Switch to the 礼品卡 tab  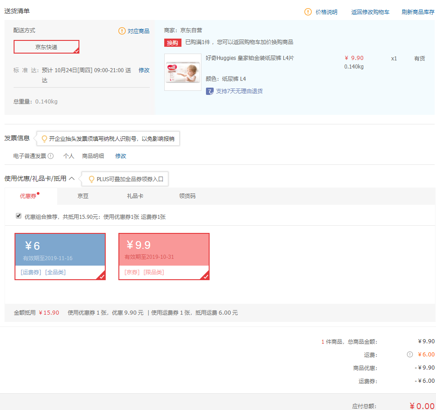click(x=135, y=196)
